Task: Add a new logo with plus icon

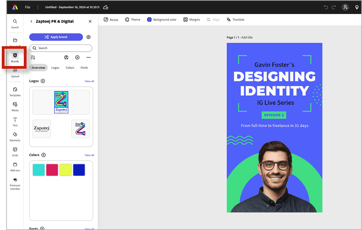Action: (43, 81)
